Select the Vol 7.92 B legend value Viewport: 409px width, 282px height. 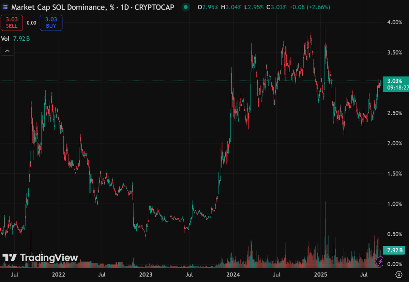click(15, 39)
